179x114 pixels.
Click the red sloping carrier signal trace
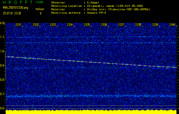(x=91, y=62)
